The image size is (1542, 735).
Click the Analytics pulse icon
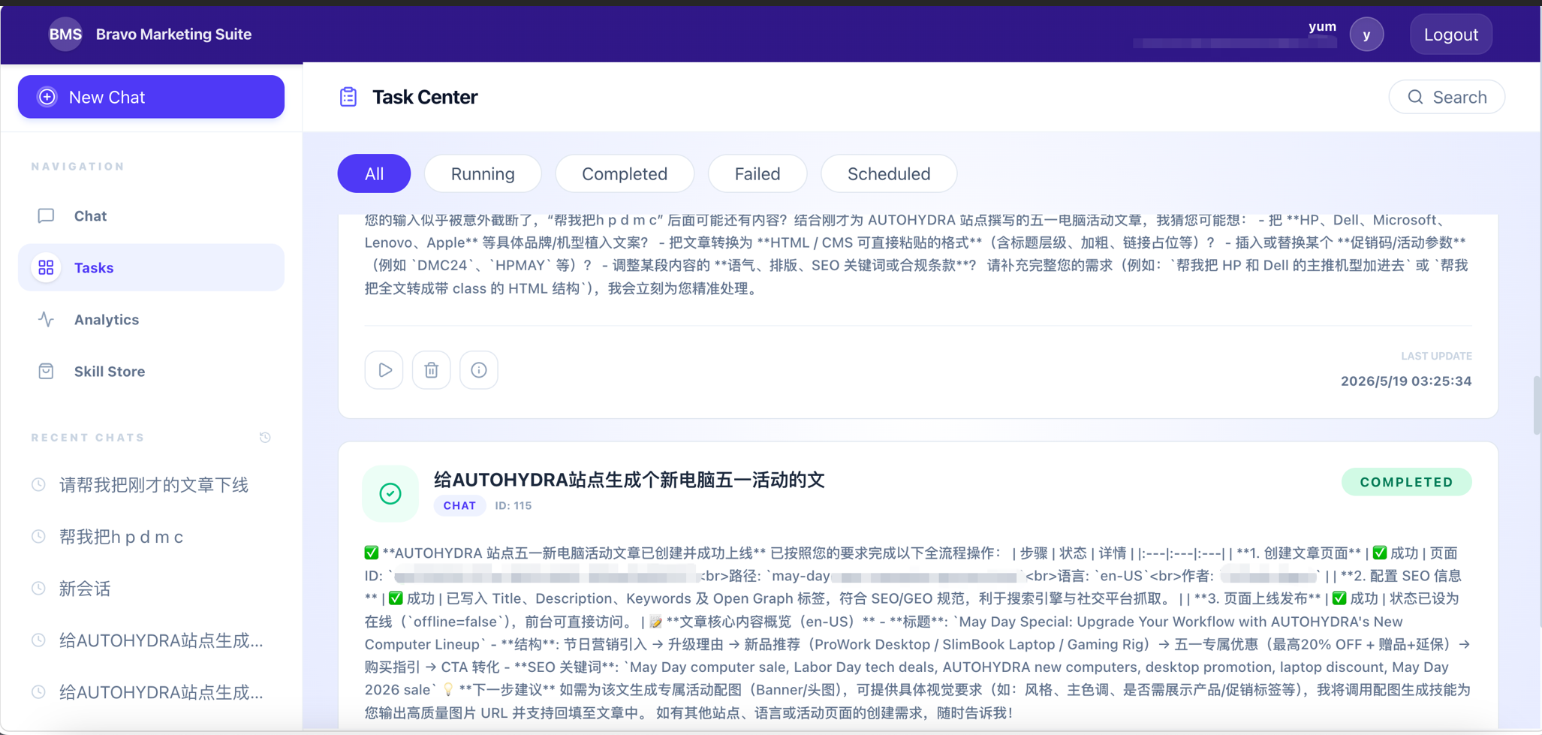(46, 319)
